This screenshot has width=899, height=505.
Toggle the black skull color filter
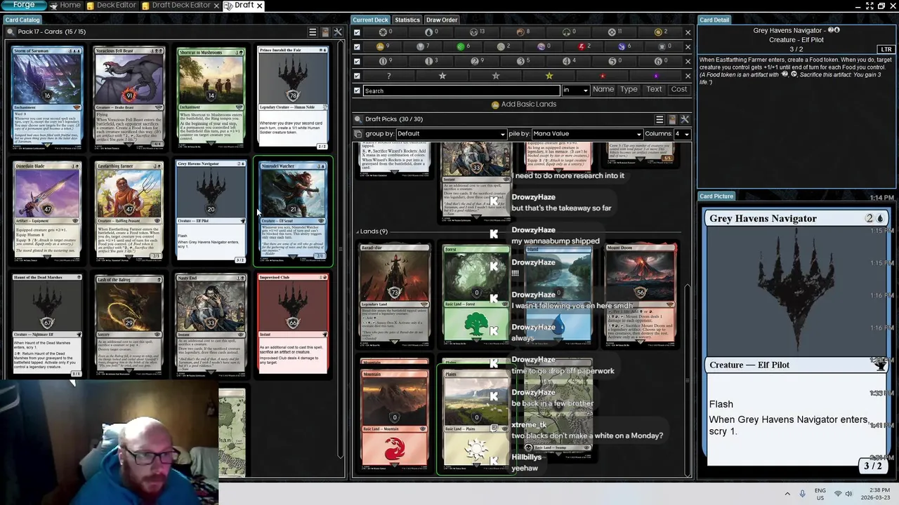pyautogui.click(x=664, y=47)
